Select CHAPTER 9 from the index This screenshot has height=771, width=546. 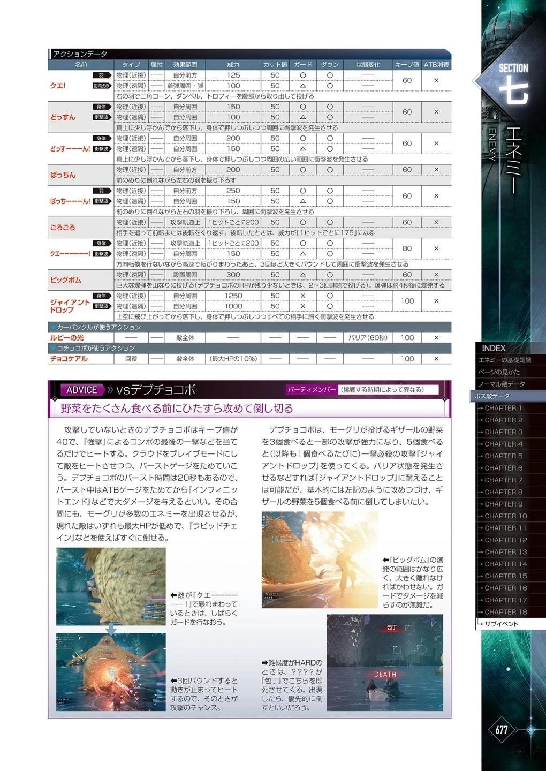[503, 504]
